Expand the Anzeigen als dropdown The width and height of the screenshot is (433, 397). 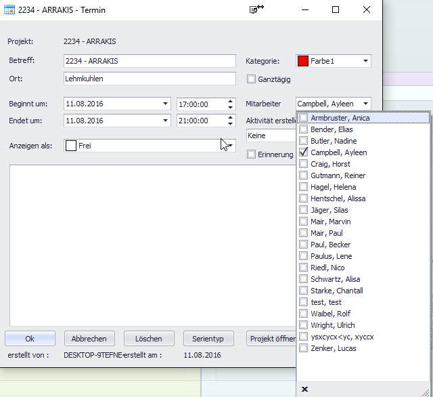click(230, 145)
